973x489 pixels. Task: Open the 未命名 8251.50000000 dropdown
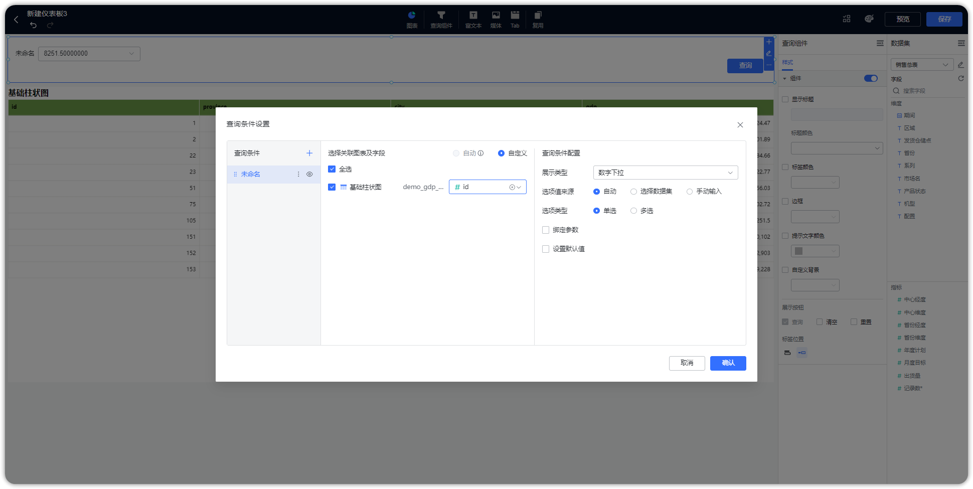pyautogui.click(x=89, y=54)
